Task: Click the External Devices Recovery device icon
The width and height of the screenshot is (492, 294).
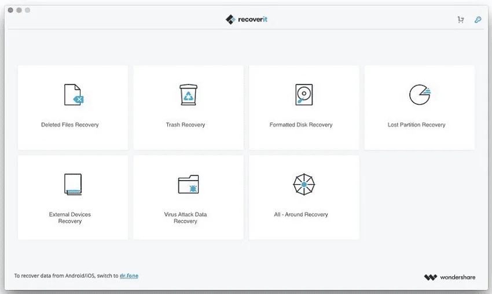Action: (73, 184)
